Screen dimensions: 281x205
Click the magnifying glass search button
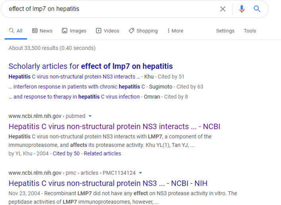pyautogui.click(x=257, y=9)
